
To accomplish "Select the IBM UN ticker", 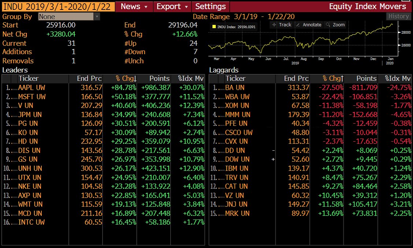I will click(x=237, y=169).
